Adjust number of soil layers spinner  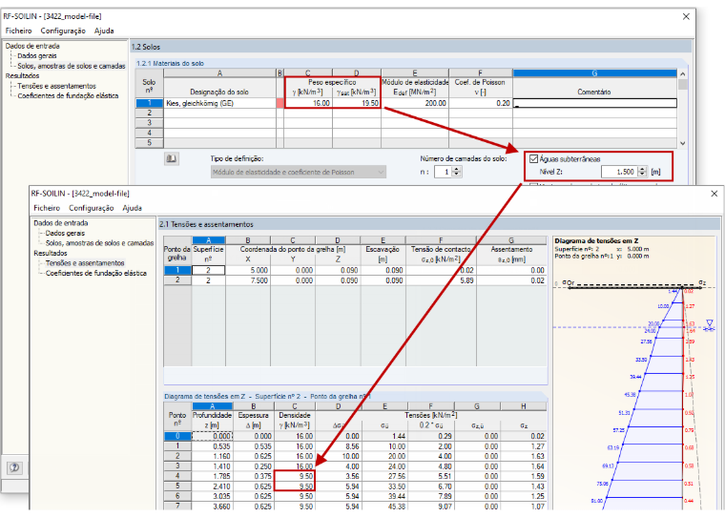click(x=456, y=172)
